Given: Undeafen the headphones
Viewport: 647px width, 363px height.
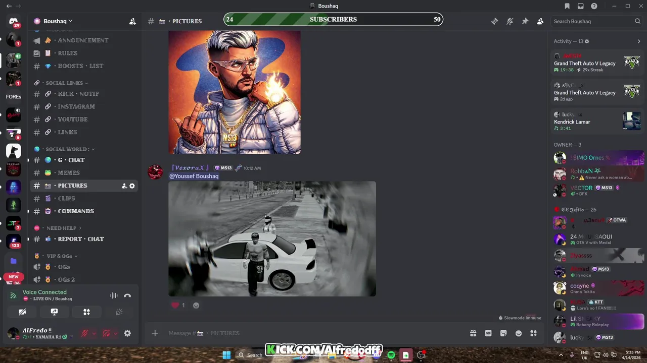Looking at the screenshot, I should [106, 333].
